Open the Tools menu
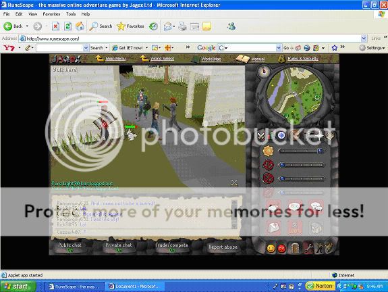Screen dimensions: 388x292 tap(71, 14)
